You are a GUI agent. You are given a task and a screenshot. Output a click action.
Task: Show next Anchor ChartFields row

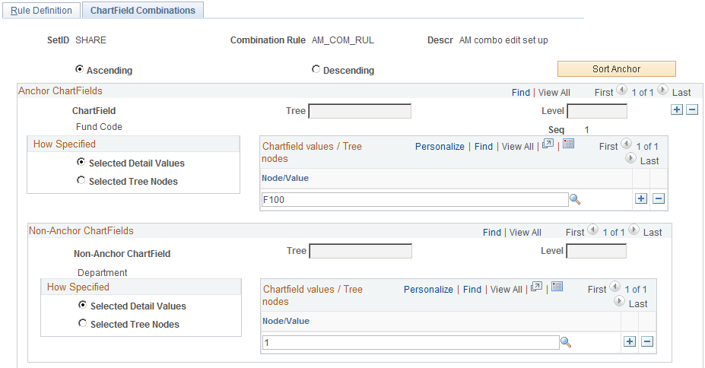pos(662,90)
